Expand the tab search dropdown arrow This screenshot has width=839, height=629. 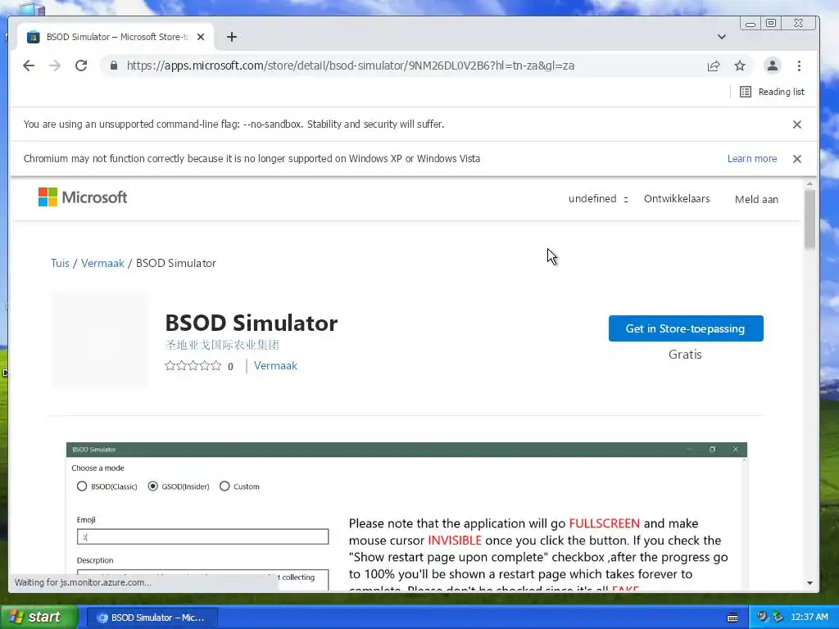pos(722,37)
